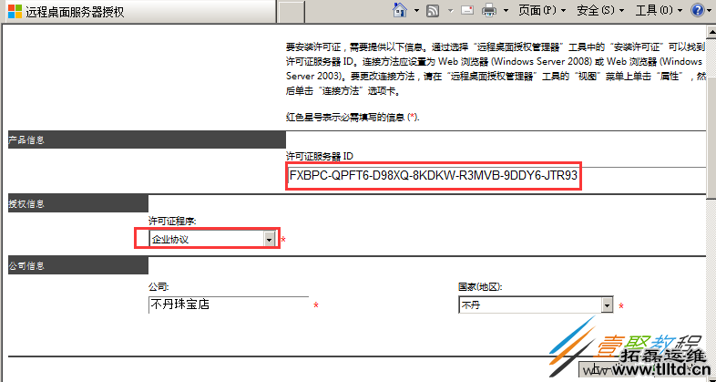716x382 pixels.
Task: Select the 远程桌面服务器授权 tab
Action: (139, 12)
